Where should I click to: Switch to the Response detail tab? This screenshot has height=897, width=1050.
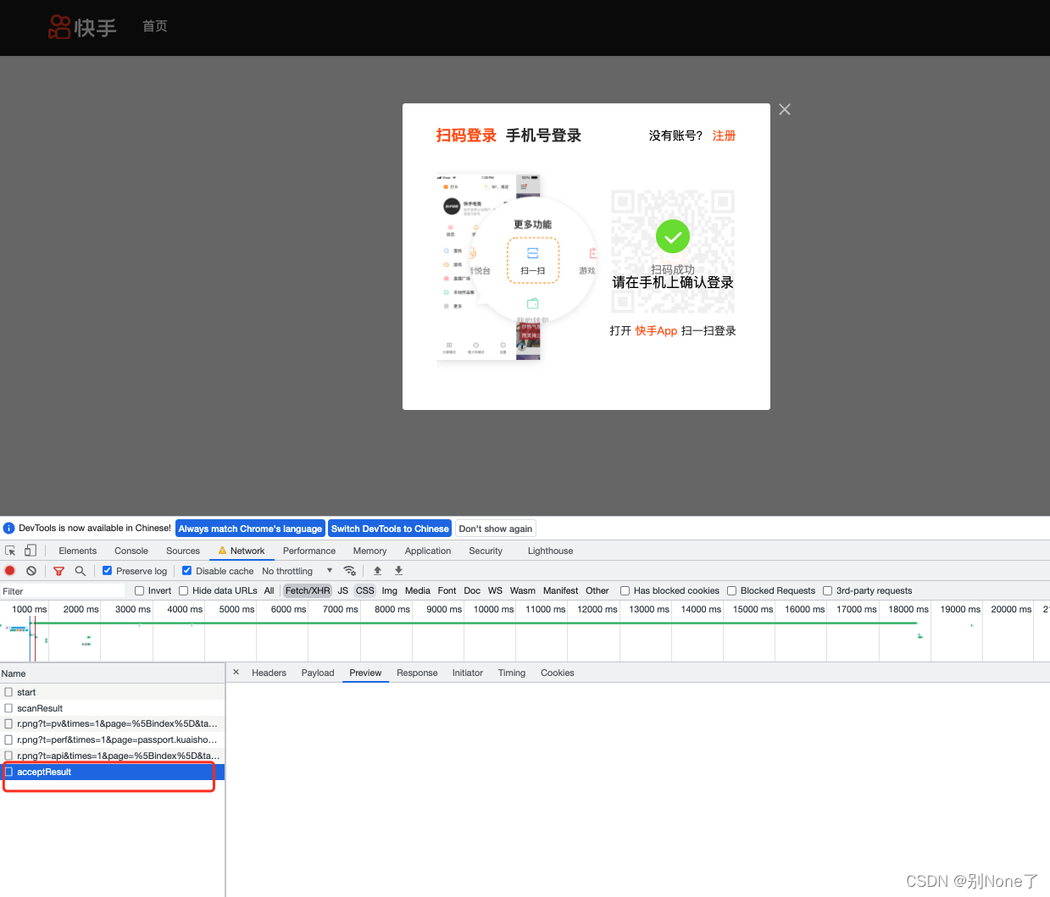point(418,673)
